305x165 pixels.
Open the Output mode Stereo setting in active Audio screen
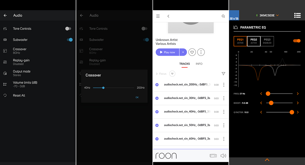[x=38, y=73]
